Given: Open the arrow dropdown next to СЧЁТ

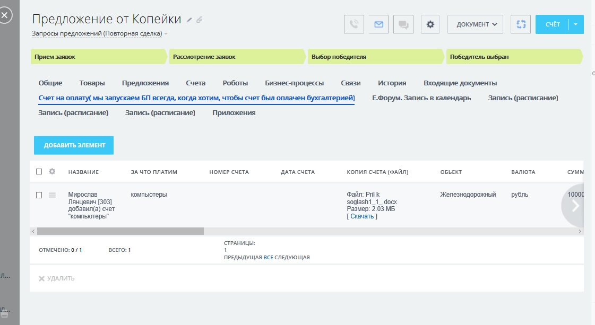Looking at the screenshot, I should [576, 24].
